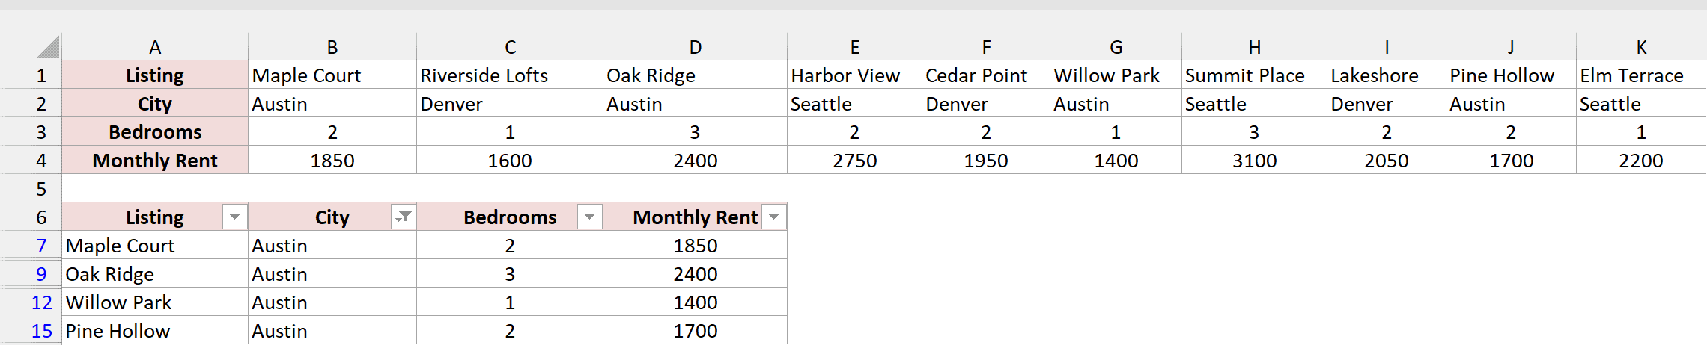Viewport: 1707px width, 345px height.
Task: Select column A header
Action: point(155,47)
